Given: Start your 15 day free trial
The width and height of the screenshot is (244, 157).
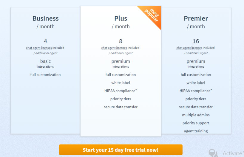Looking at the screenshot, I should (121, 150).
